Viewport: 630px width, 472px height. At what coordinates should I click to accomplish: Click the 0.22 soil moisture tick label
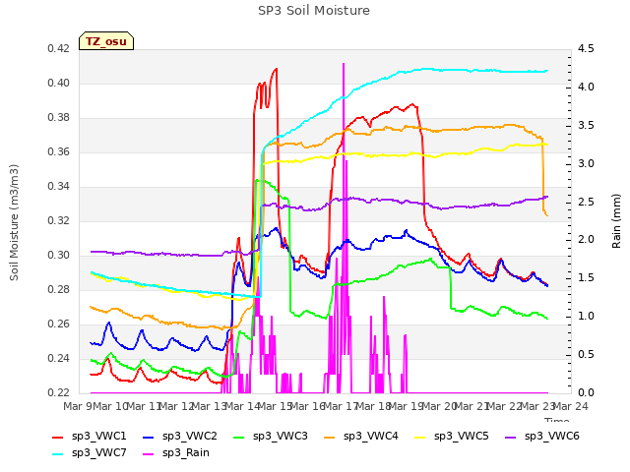tap(59, 393)
